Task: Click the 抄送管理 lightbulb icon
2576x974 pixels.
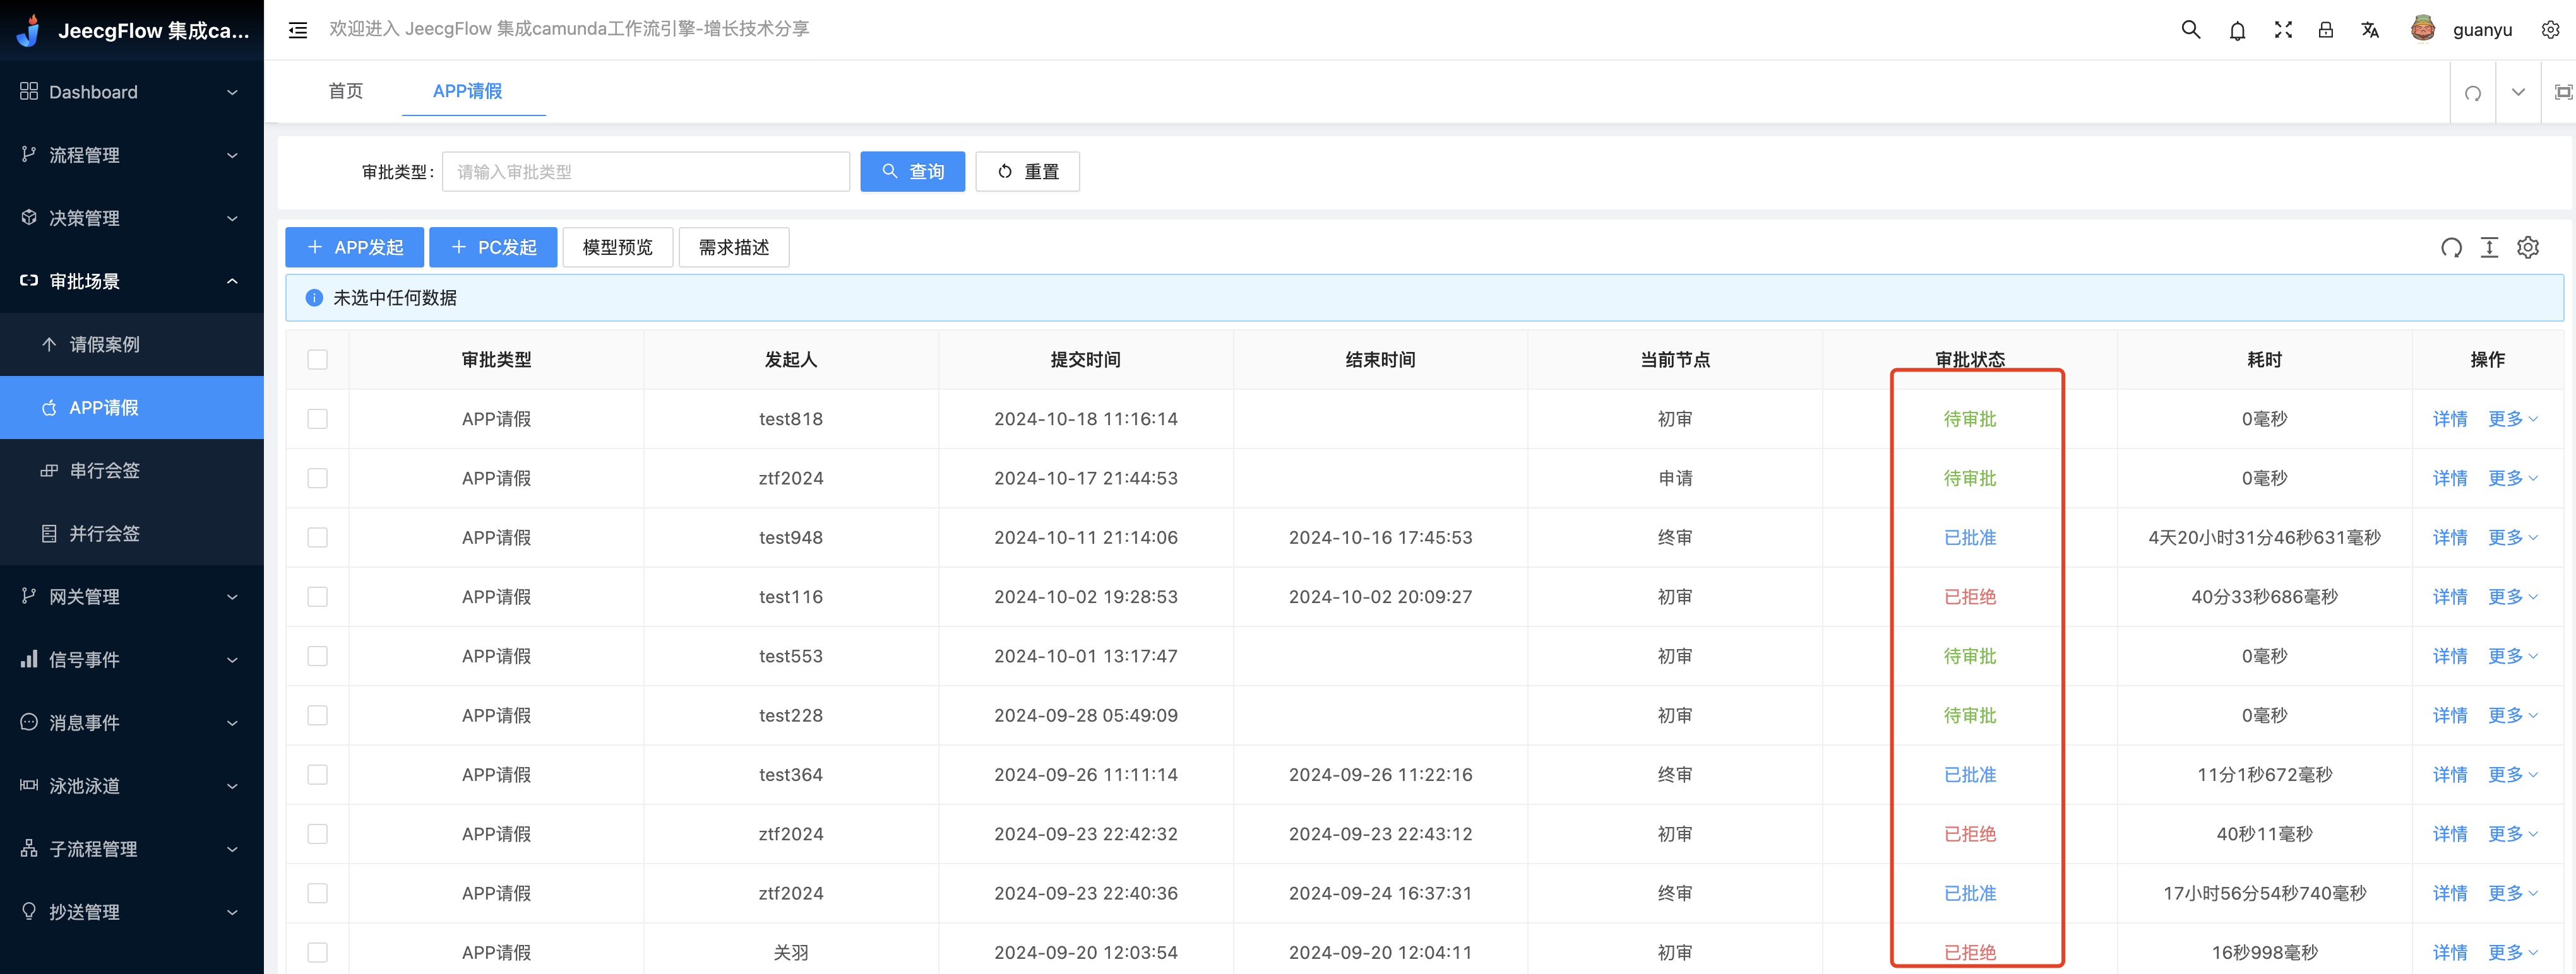Action: [29, 911]
